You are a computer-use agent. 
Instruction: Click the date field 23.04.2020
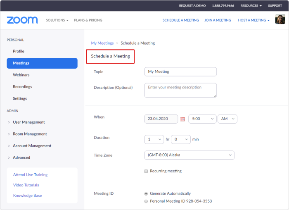pos(161,119)
